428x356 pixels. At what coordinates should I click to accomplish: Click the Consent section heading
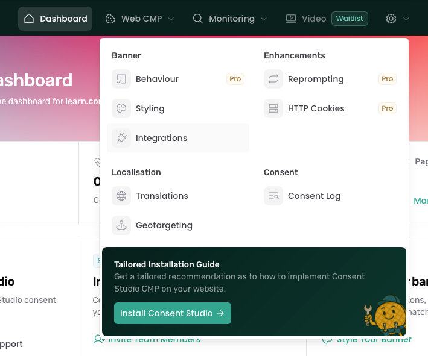[x=281, y=172]
